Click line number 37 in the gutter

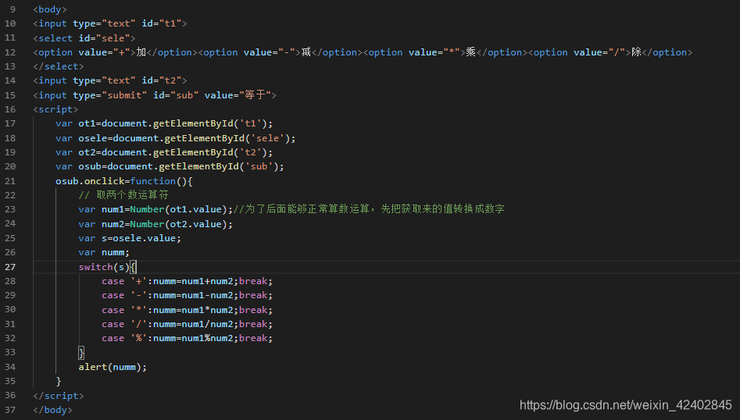[x=10, y=410]
